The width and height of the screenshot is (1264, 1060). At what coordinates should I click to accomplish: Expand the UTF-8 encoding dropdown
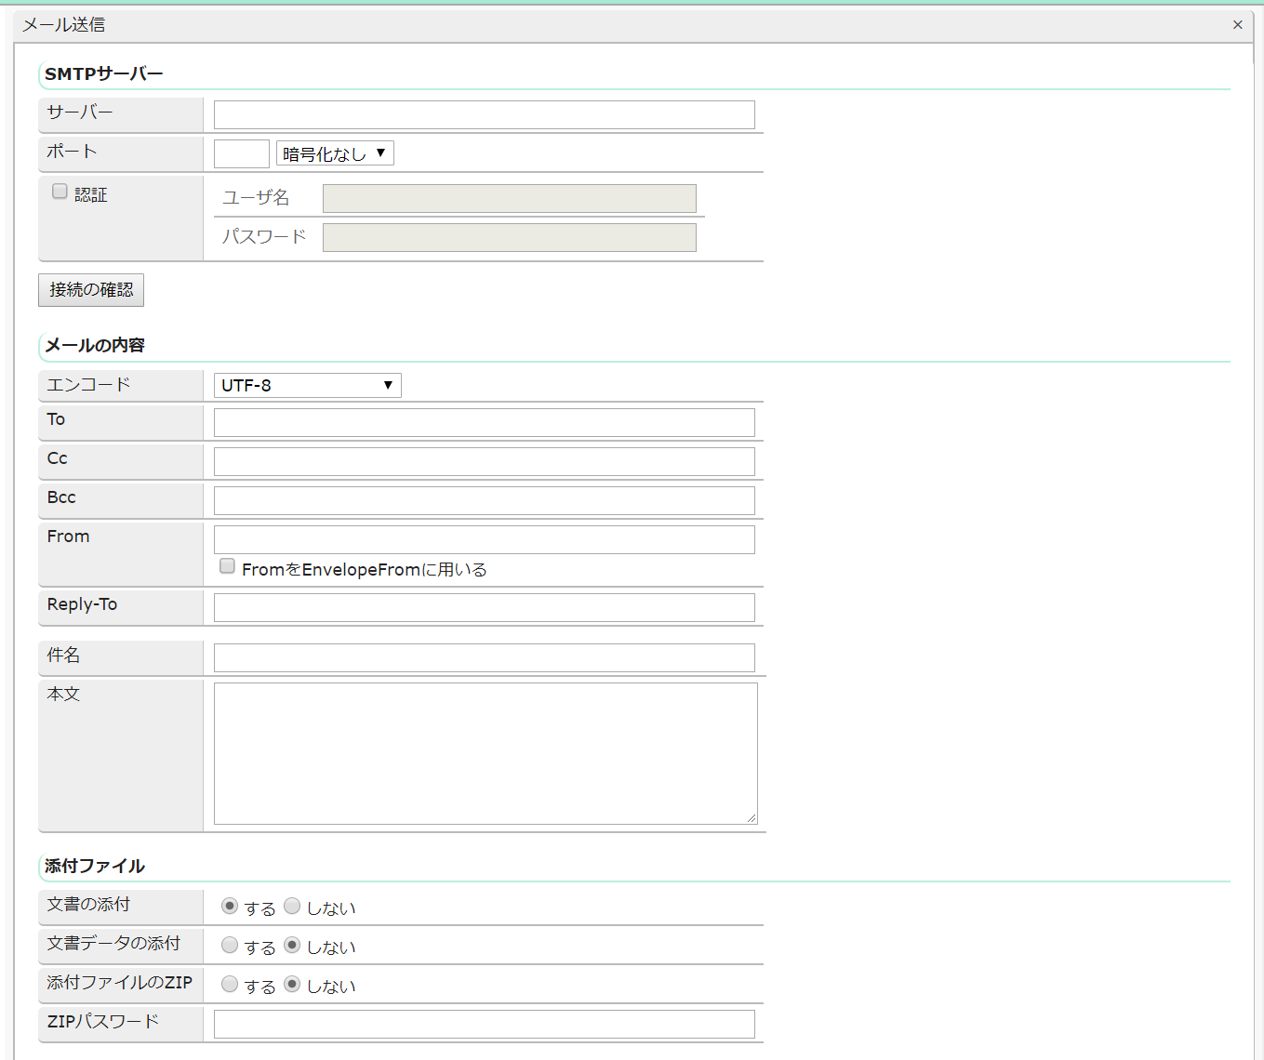(x=307, y=385)
